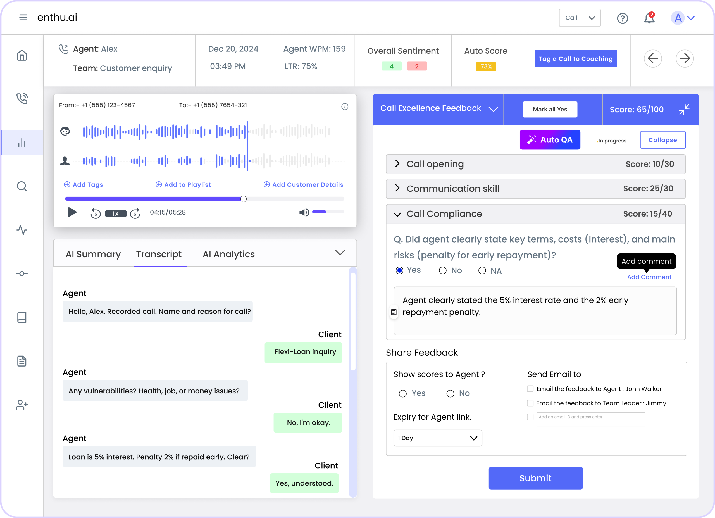Click the audio info icon
715x518 pixels.
[x=345, y=106]
